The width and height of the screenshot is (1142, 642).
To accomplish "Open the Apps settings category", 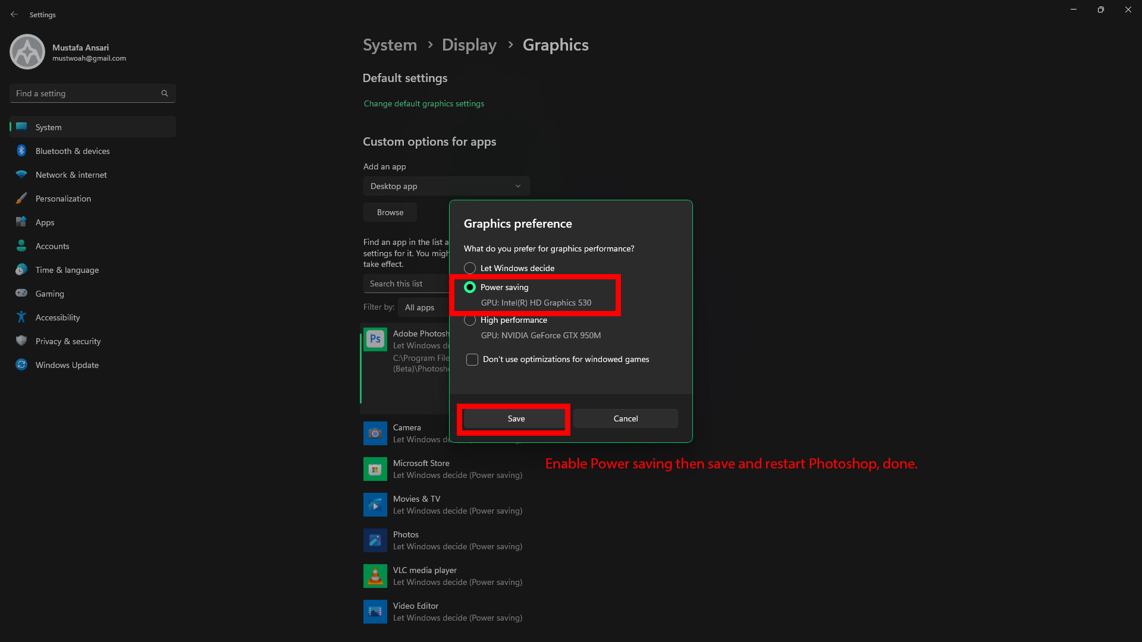I will 45,222.
